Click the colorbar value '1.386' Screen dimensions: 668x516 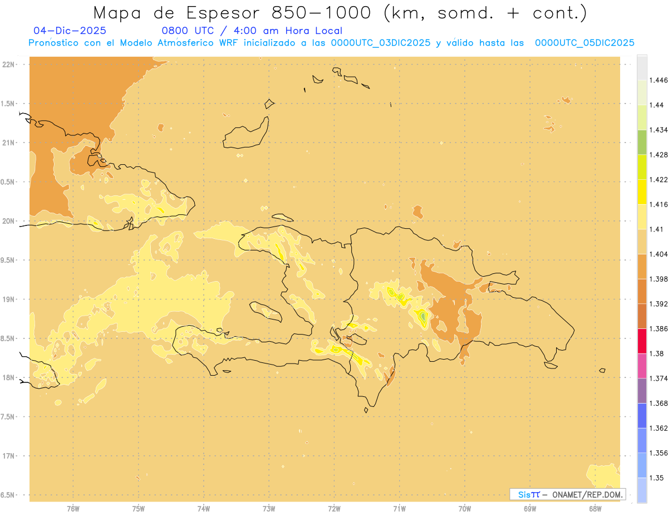point(660,328)
